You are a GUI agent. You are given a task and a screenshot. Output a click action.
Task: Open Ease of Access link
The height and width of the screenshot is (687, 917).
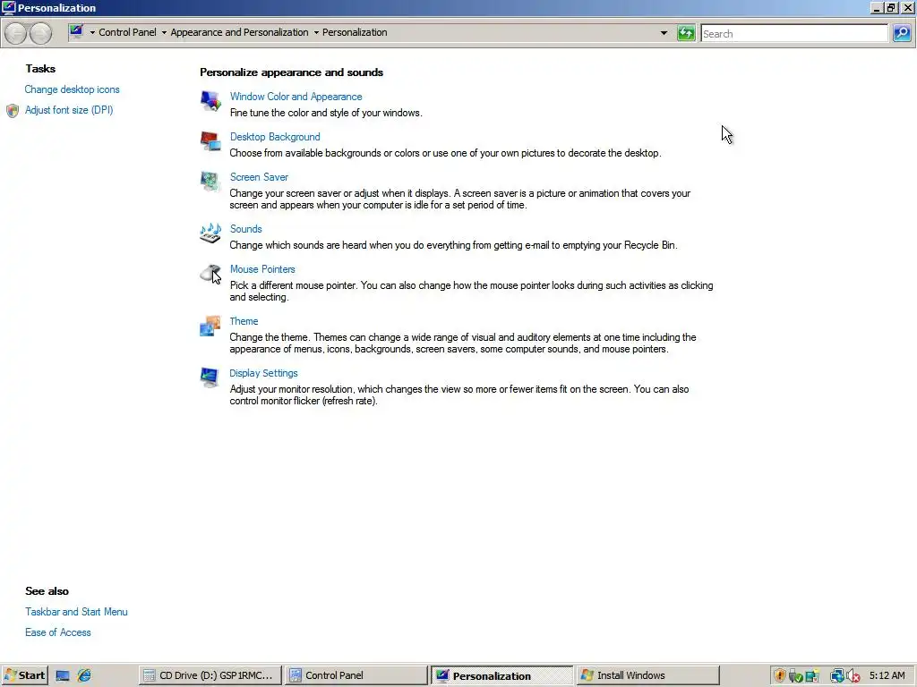(x=58, y=632)
